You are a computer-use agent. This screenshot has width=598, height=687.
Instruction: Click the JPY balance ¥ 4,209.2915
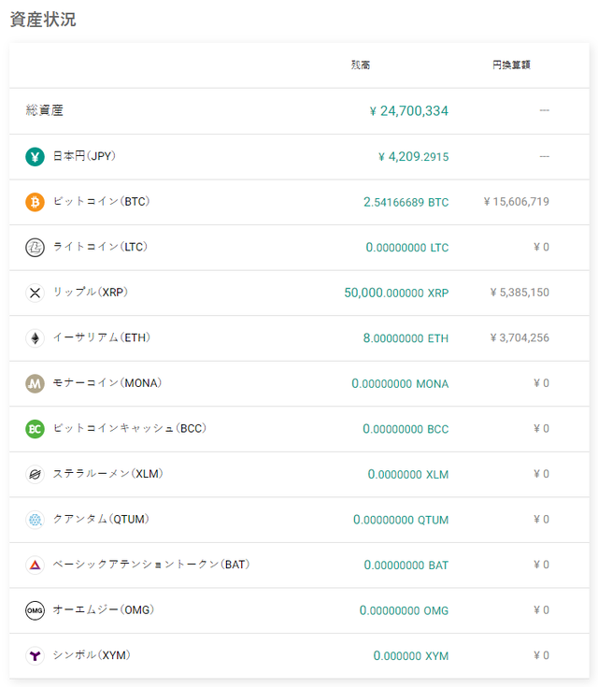coord(414,157)
